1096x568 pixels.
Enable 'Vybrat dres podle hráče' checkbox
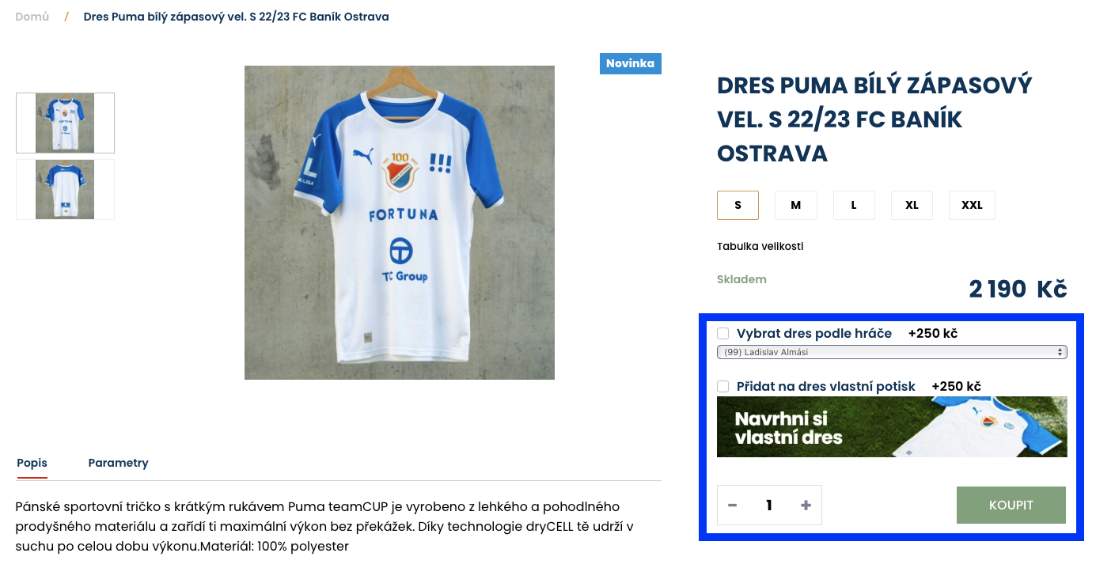click(722, 334)
